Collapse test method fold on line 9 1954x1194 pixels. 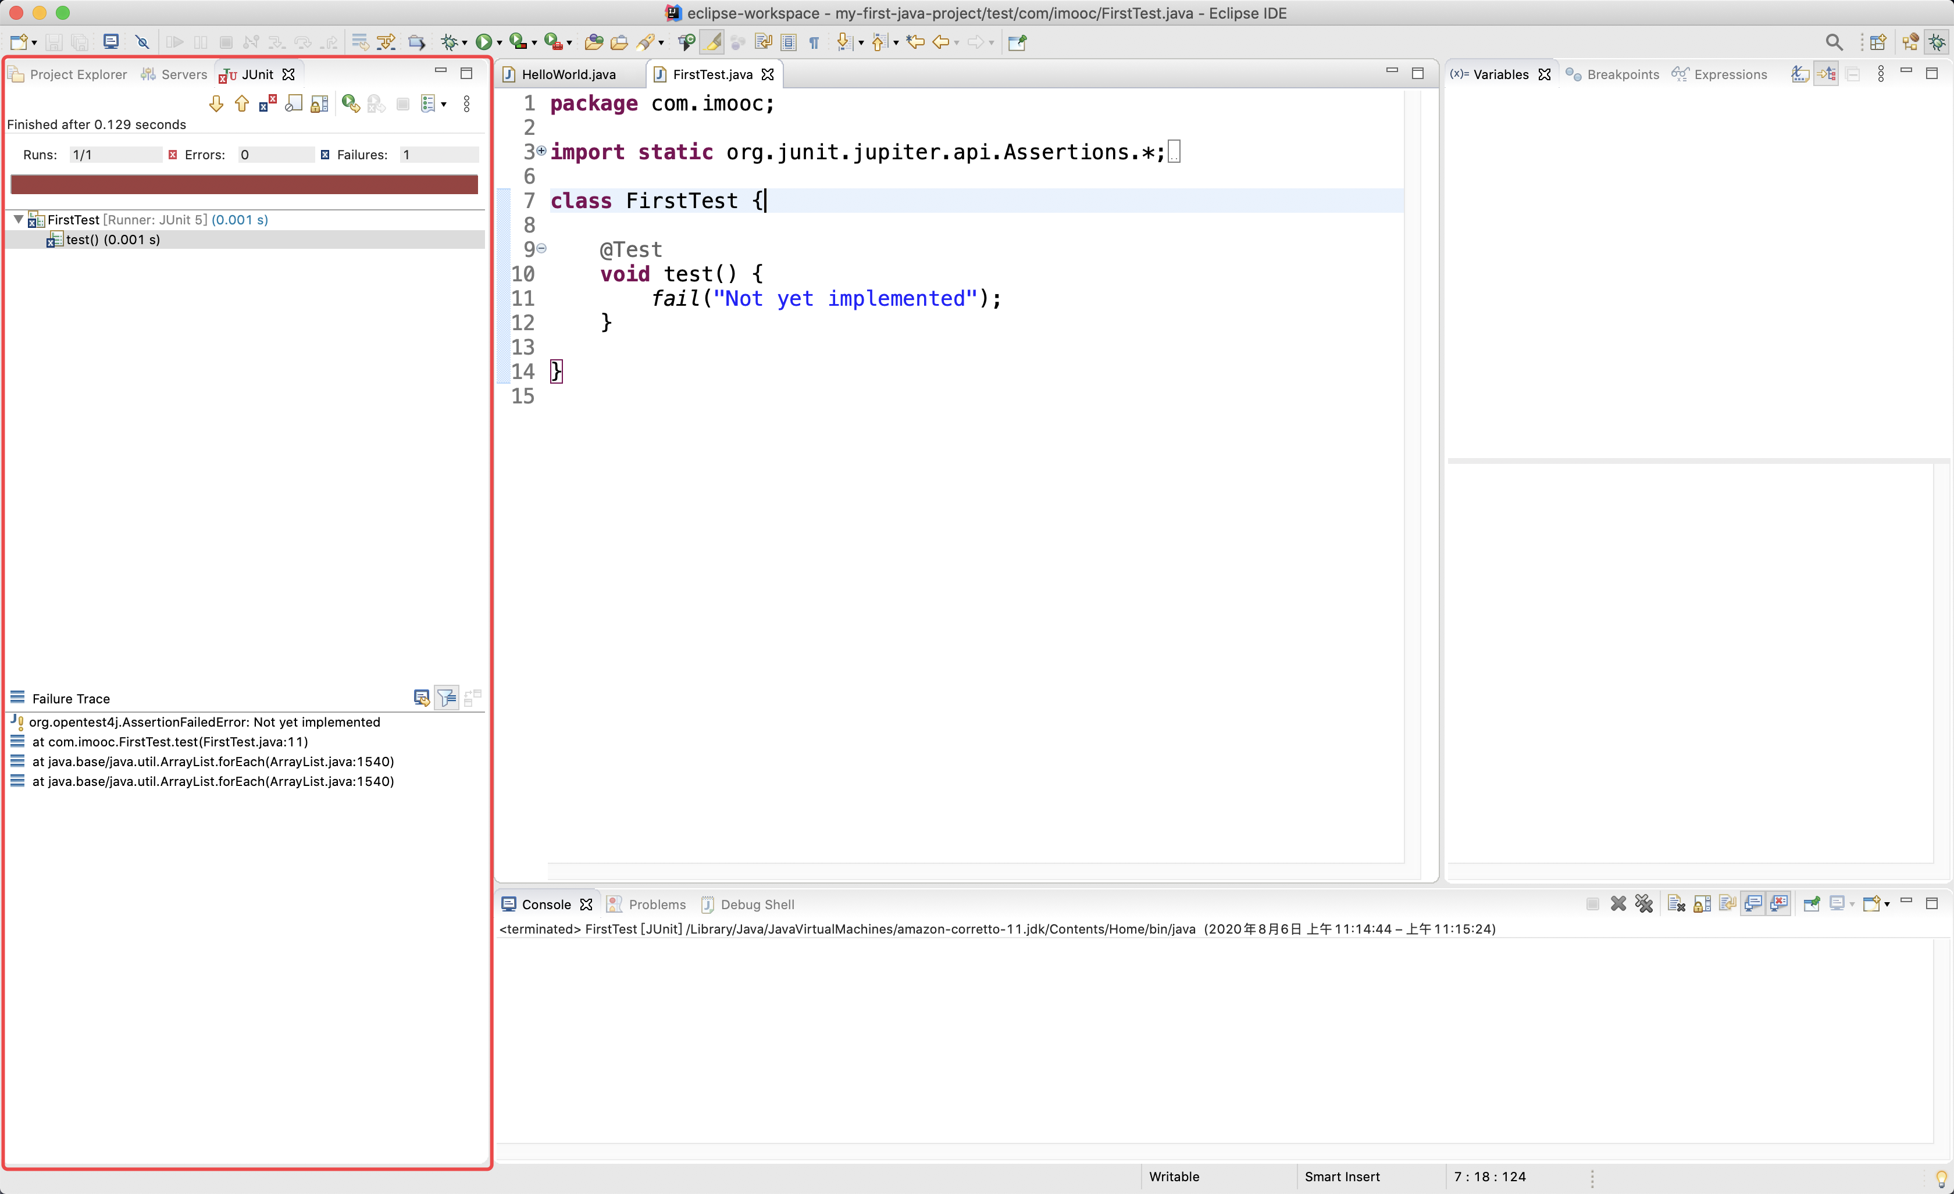541,248
